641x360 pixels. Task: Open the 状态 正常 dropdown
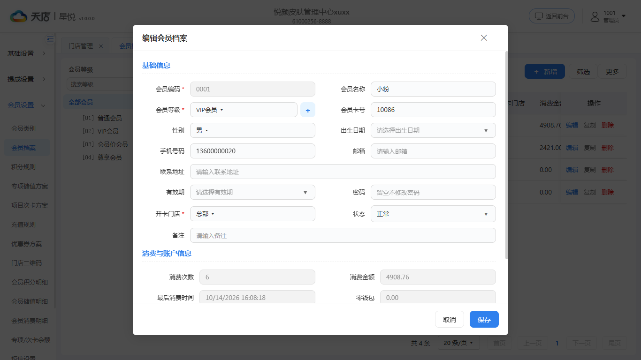(433, 214)
